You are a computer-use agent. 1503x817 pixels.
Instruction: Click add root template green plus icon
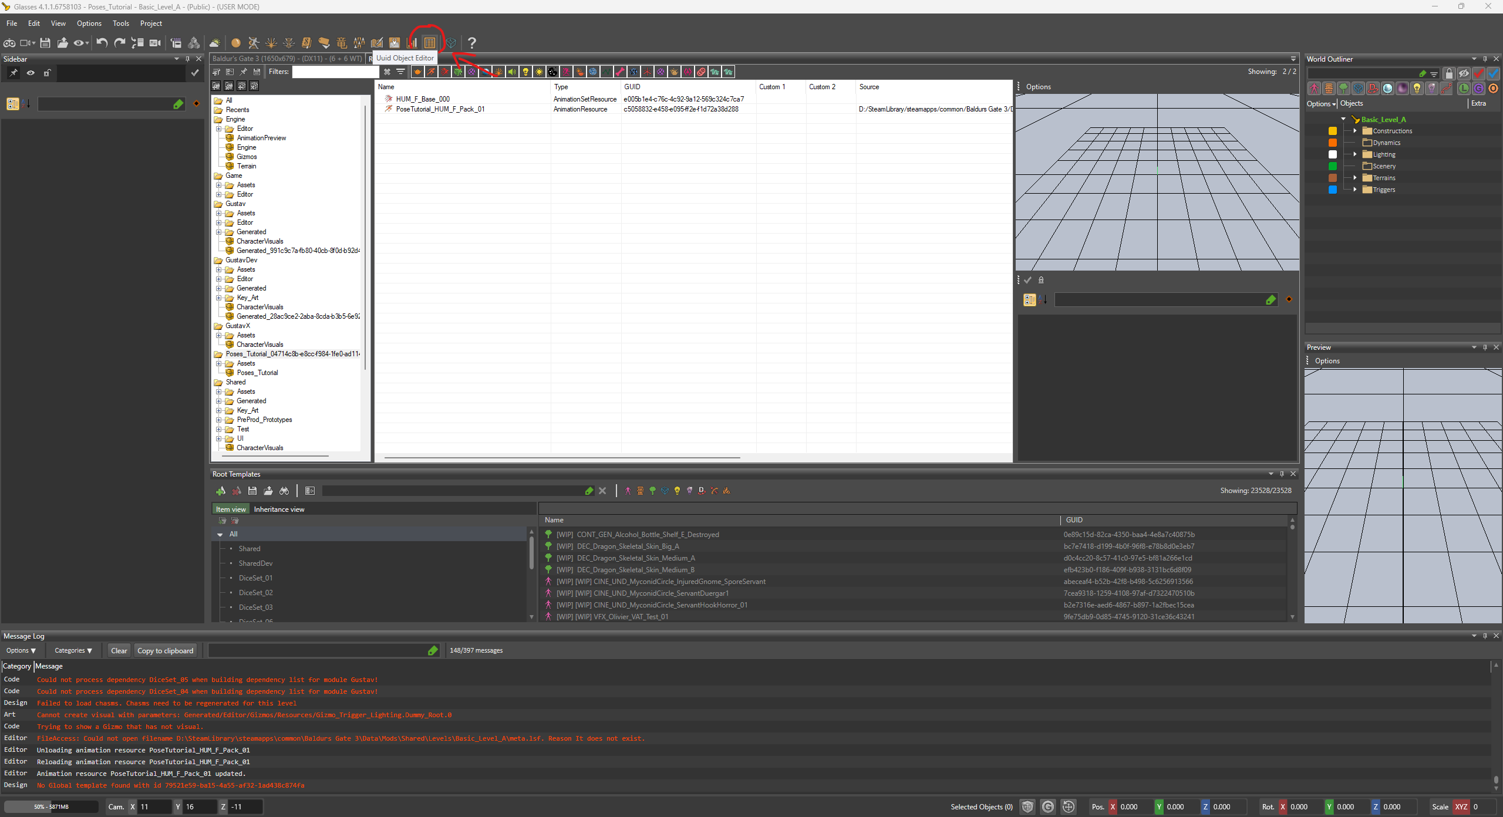point(221,491)
